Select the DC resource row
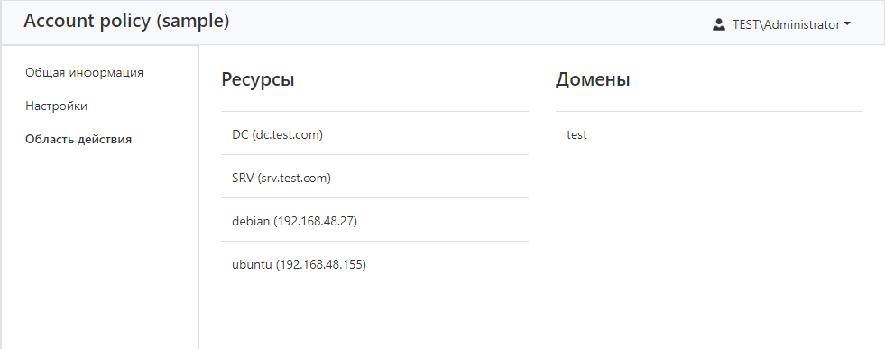 coord(374,133)
